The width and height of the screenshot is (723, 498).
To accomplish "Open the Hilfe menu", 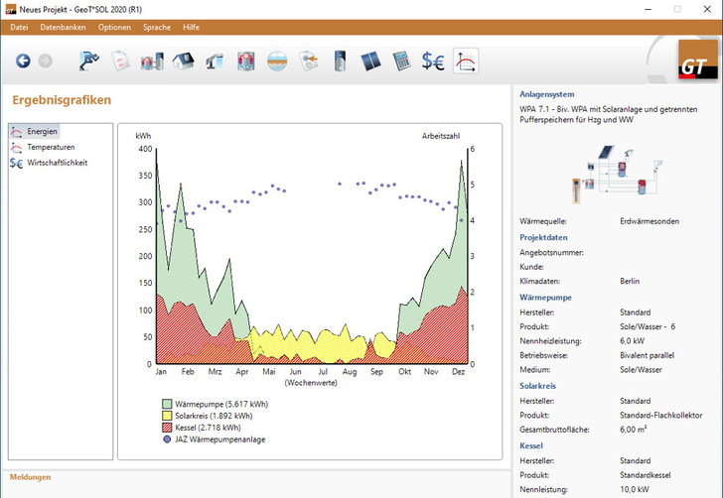I will click(x=191, y=27).
